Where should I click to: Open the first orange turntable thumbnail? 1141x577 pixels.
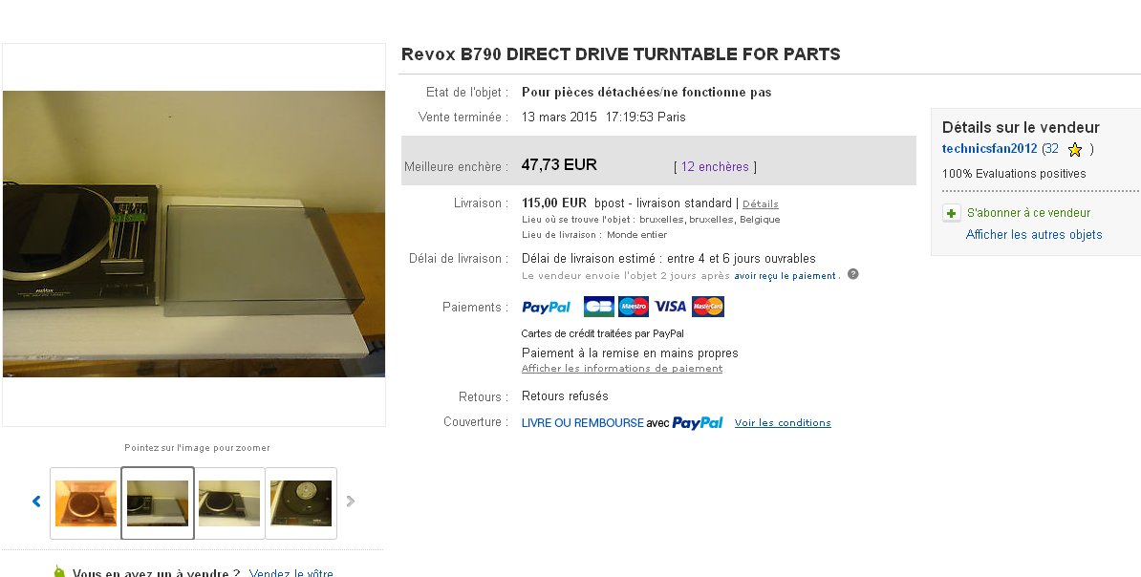(x=86, y=503)
